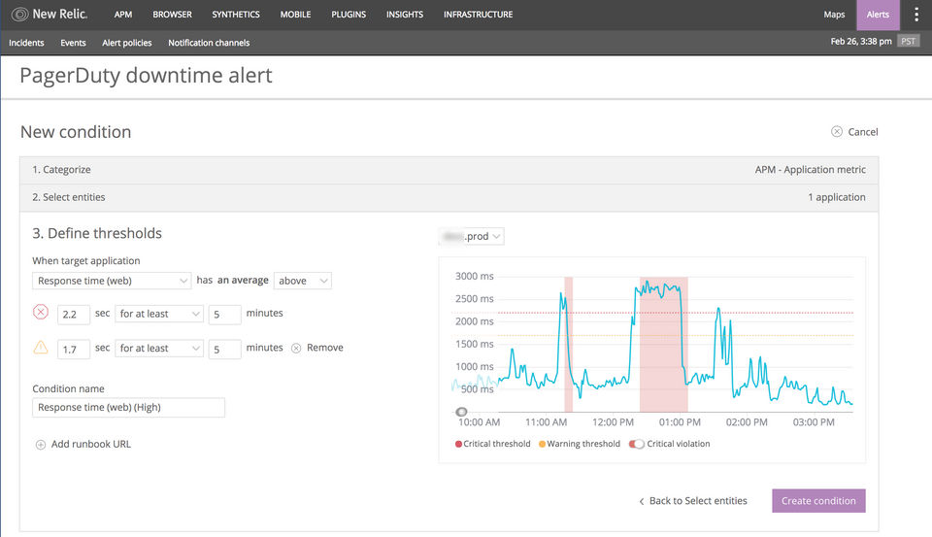Screen dimensions: 932x537
Task: Click the red critical threshold icon
Action: pyautogui.click(x=41, y=312)
